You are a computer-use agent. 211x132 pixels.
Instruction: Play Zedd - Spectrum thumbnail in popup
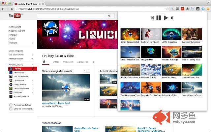click(130, 52)
